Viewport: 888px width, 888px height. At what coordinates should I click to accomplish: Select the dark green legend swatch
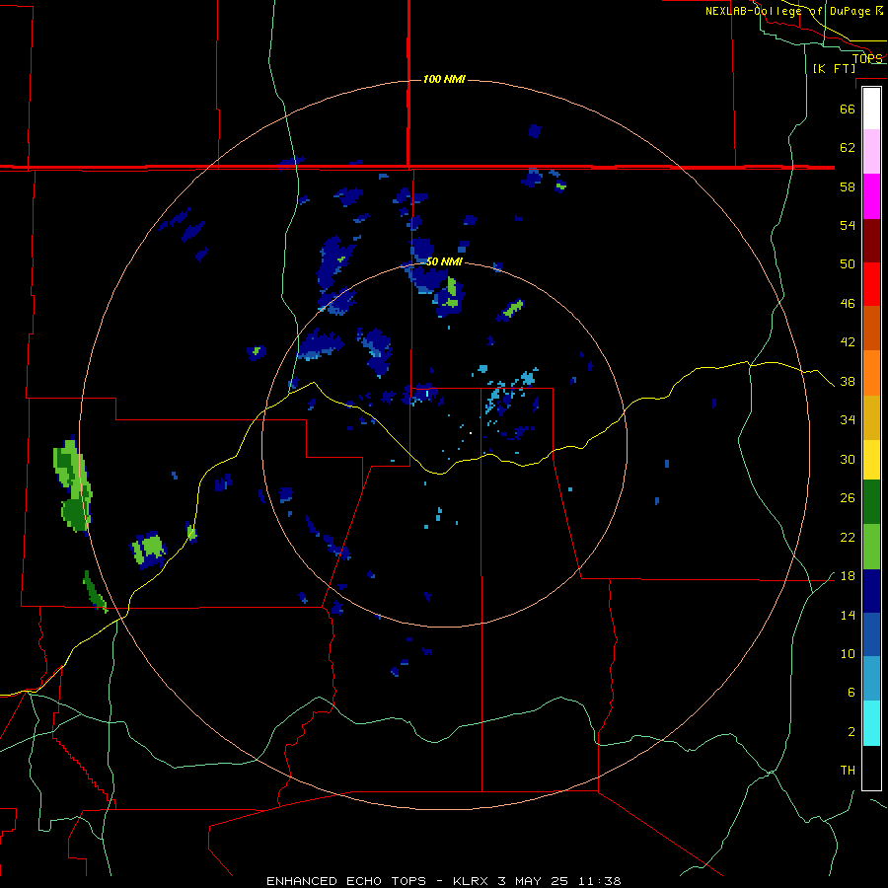871,502
